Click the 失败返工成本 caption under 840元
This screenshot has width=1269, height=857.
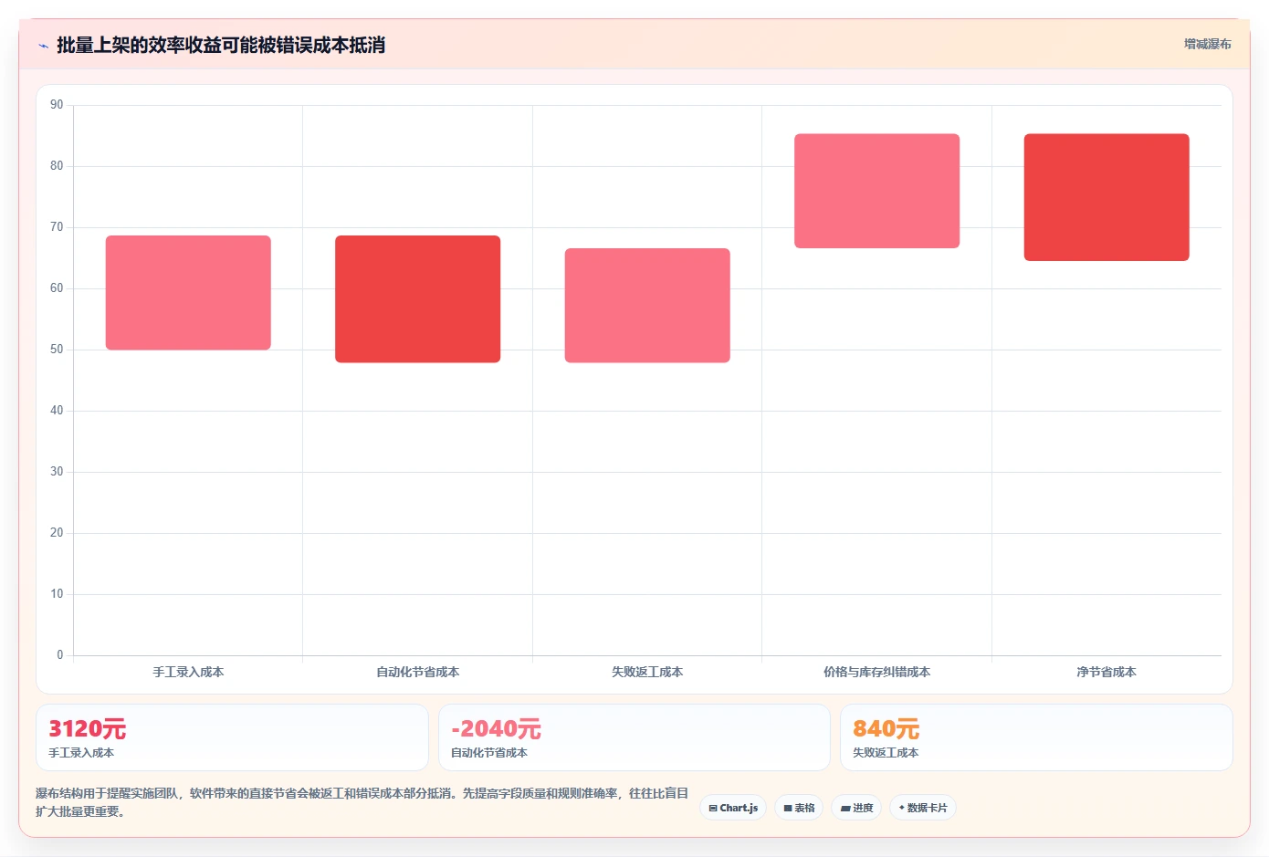(886, 753)
